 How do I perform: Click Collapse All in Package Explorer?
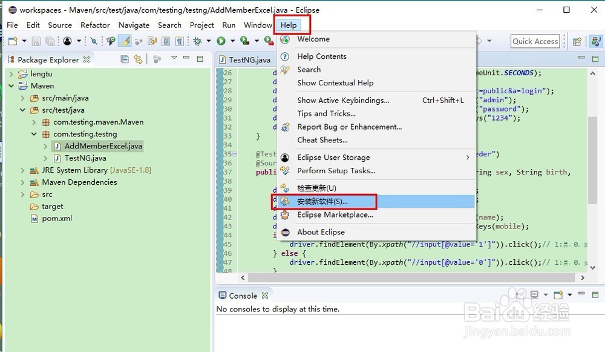coord(125,59)
